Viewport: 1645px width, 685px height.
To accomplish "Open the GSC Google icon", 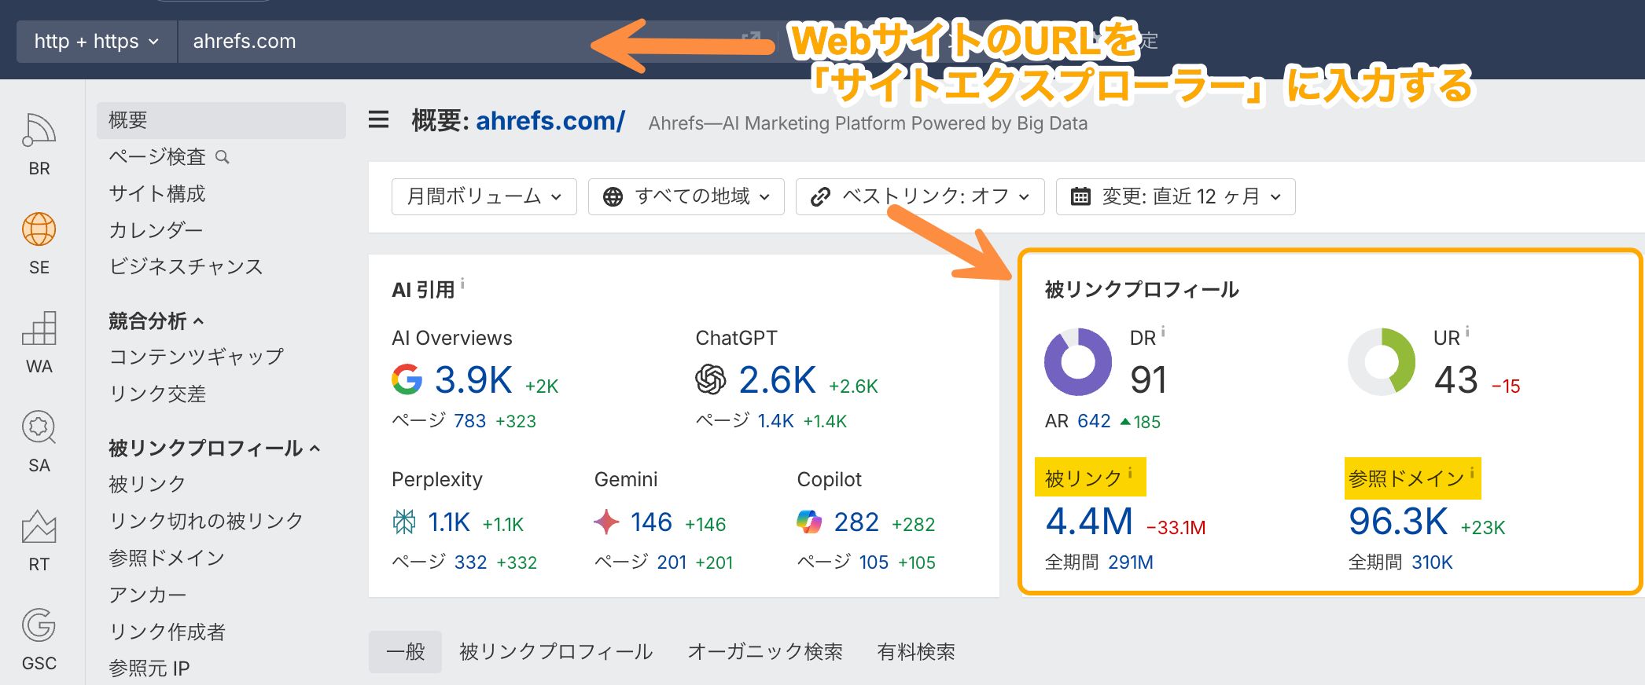I will tap(39, 626).
